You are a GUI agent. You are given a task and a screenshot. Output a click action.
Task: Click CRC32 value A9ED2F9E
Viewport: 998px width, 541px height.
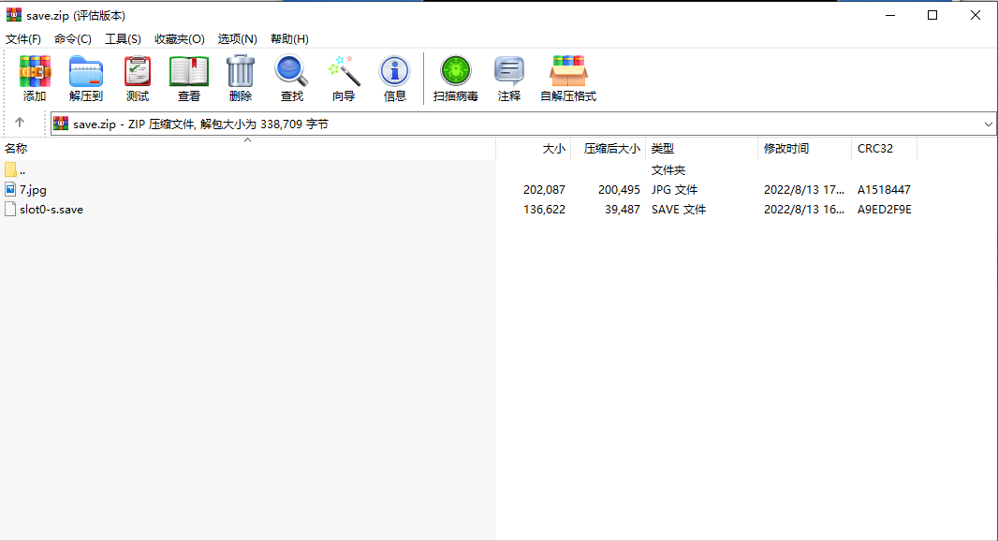[x=884, y=210]
